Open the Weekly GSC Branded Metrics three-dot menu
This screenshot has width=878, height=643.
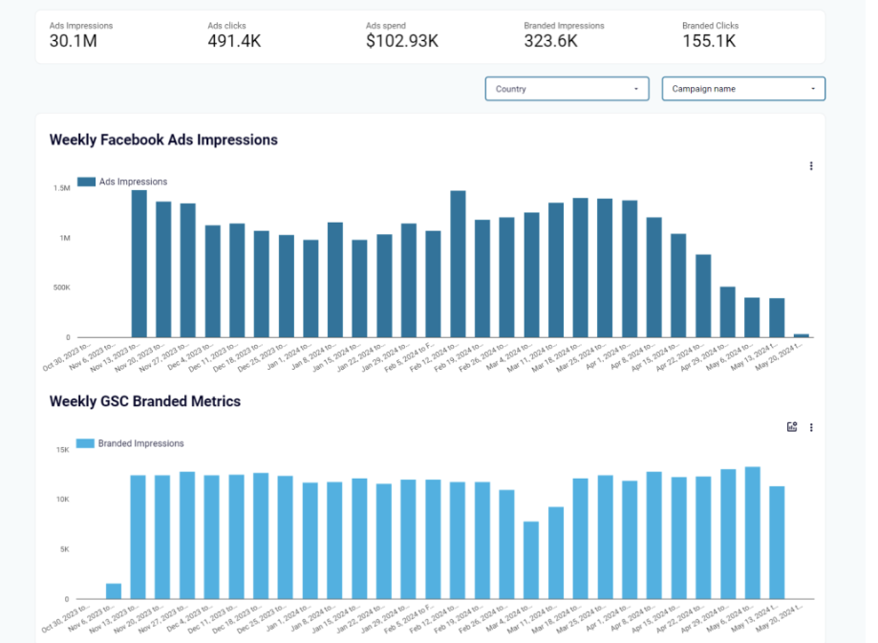pos(811,427)
